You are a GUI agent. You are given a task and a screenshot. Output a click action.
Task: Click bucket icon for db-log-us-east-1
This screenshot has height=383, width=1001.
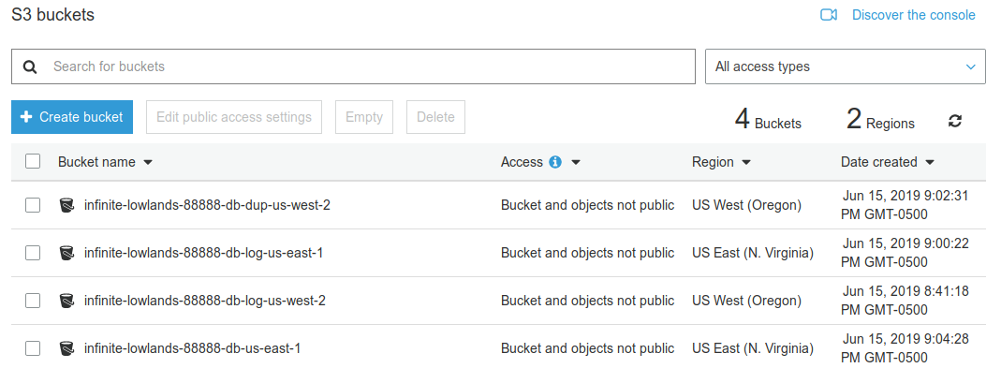point(66,253)
